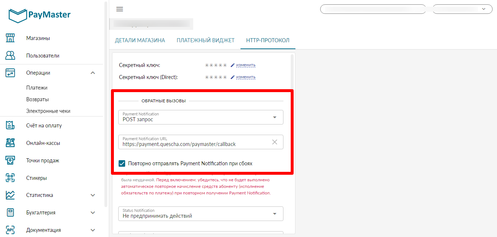Collapse the Операции sidebar section

93,73
